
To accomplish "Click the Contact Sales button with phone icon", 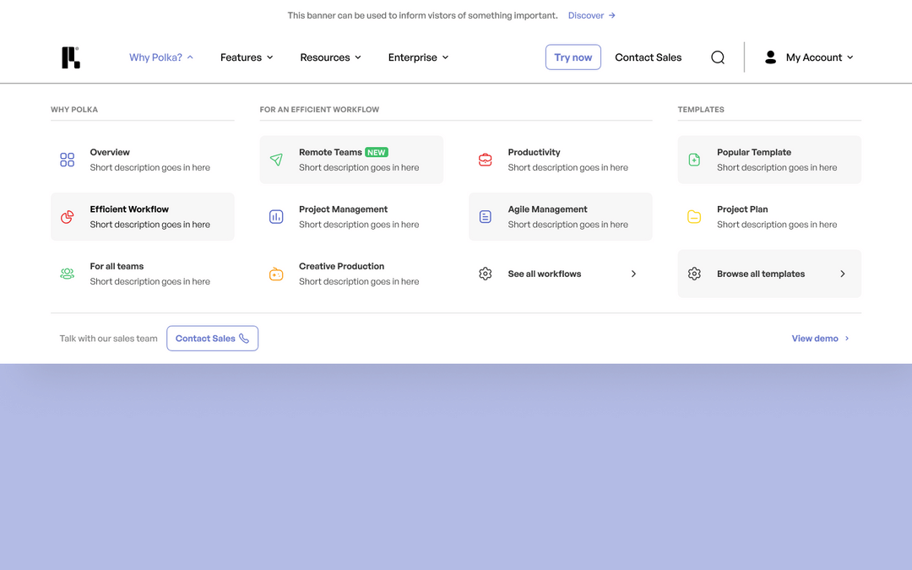I will [212, 338].
